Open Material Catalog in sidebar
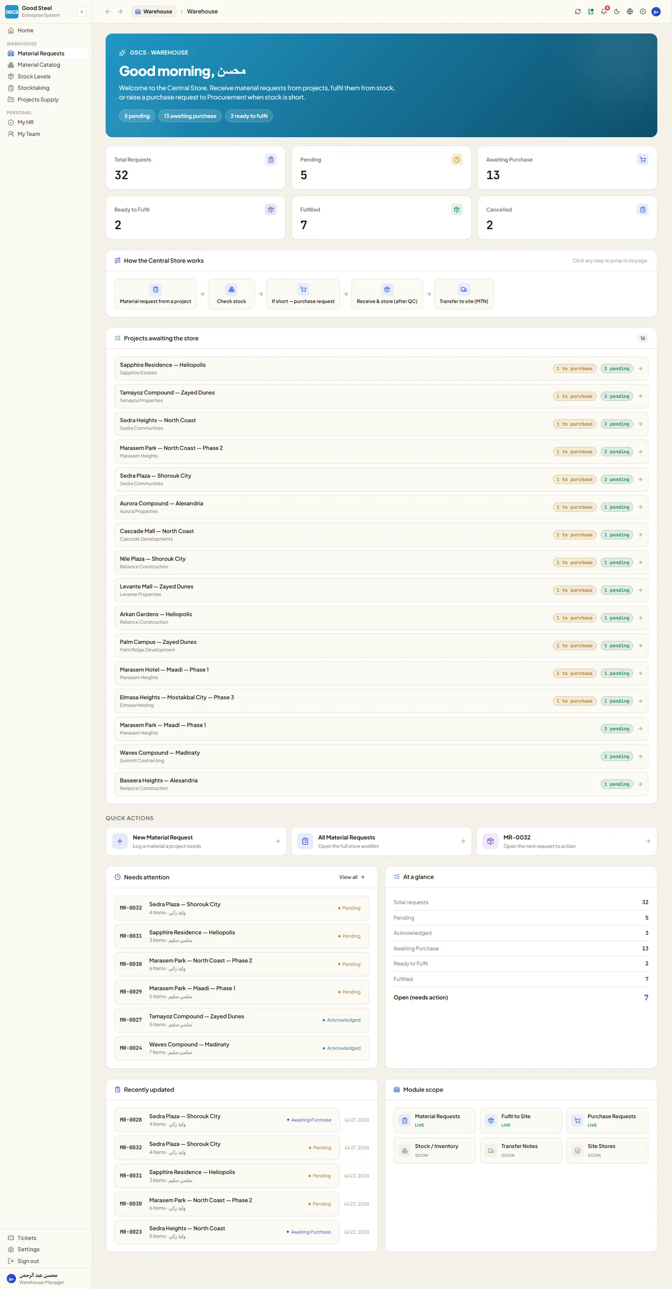Screen dimensions: 672x1289 pos(46,65)
